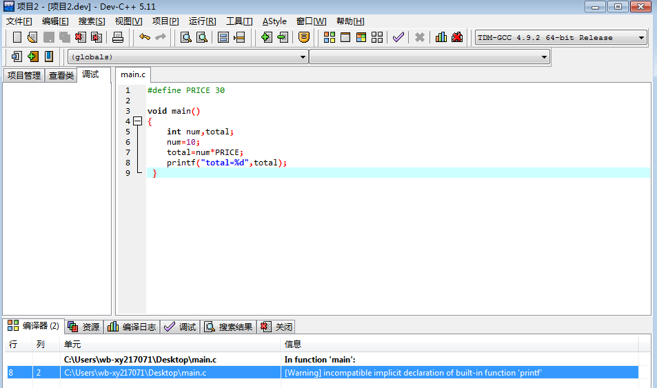
Task: Open the 窗口[W] menu
Action: point(311,21)
